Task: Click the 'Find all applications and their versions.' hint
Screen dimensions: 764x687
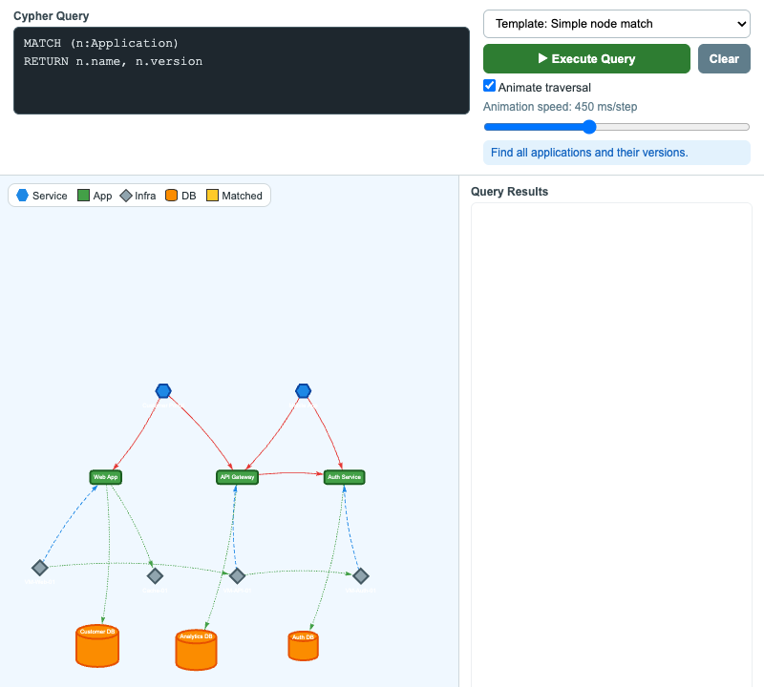Action: click(x=617, y=153)
